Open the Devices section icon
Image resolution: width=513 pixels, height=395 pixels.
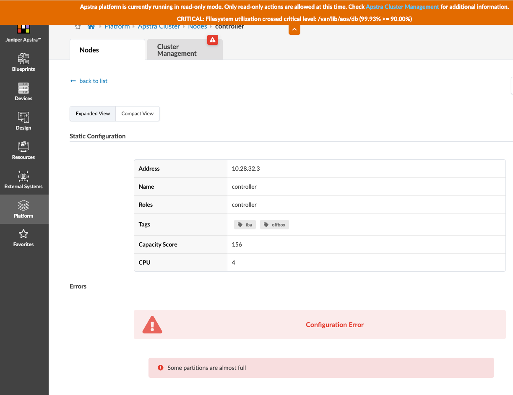tap(23, 92)
